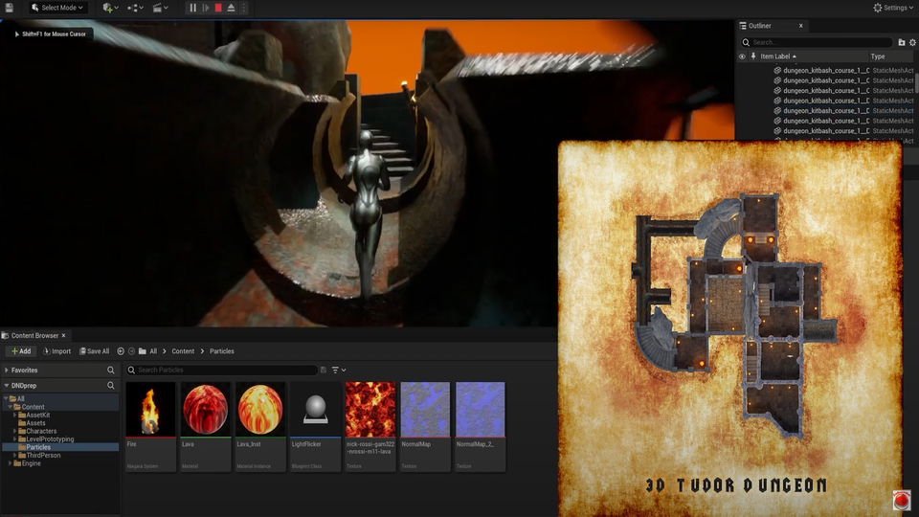The width and height of the screenshot is (919, 517).
Task: Toggle the pin column header in Outliner
Action: click(x=752, y=56)
